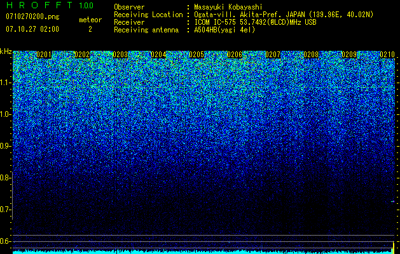Click the date stamp 07.10.27 02:00
The height and width of the screenshot is (254, 400).
tap(32, 29)
